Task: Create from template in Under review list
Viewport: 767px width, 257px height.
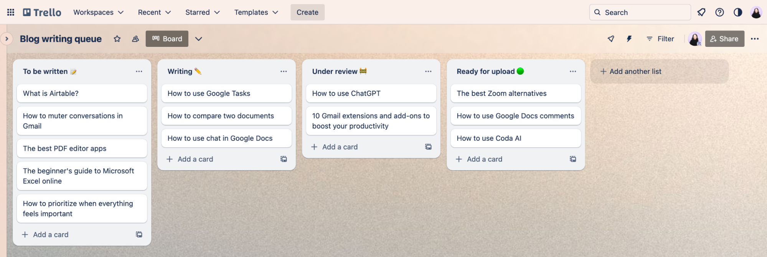Action: 428,147
